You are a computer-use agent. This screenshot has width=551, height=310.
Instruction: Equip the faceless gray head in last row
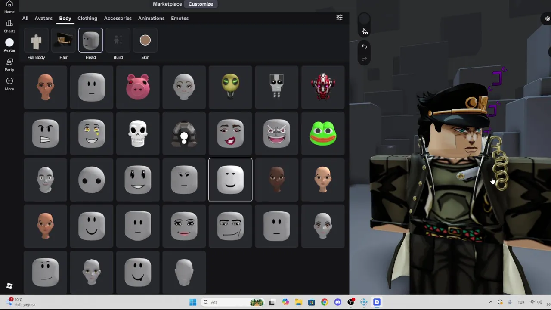(x=184, y=272)
